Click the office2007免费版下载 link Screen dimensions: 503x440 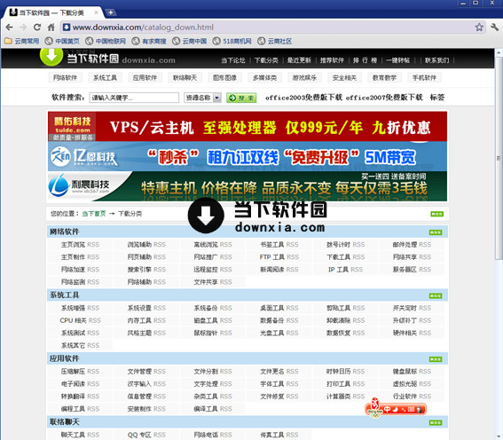[x=384, y=98]
